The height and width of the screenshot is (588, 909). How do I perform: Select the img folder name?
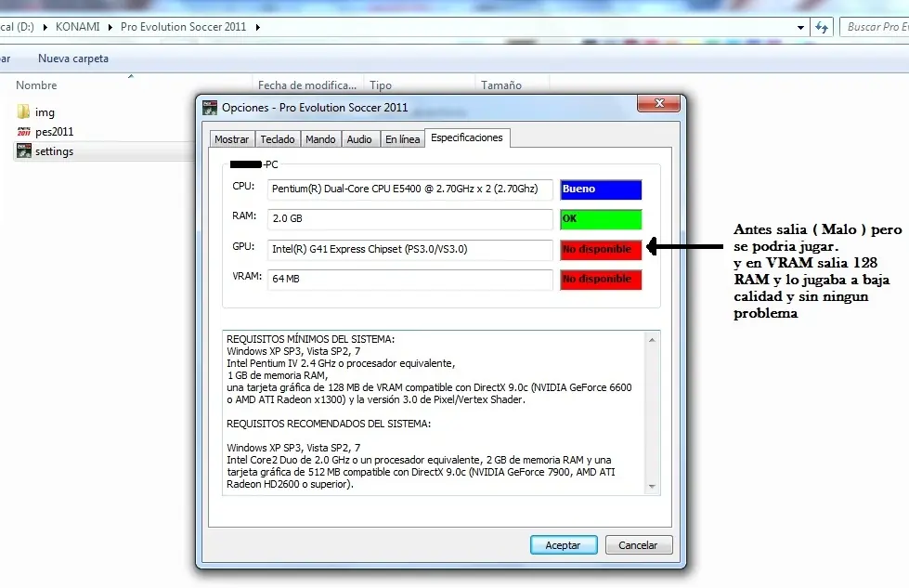click(45, 111)
